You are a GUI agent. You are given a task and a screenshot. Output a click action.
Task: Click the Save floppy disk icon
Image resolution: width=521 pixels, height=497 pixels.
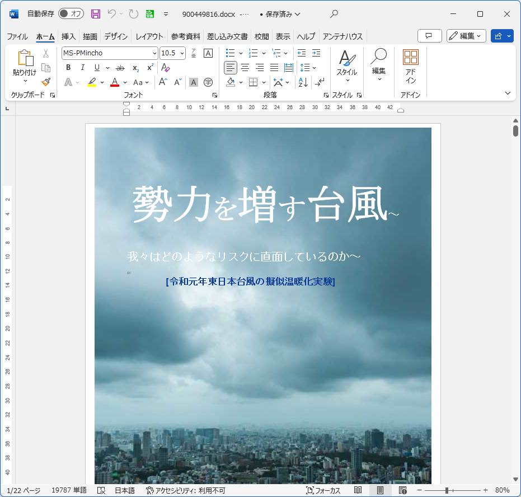tap(96, 14)
